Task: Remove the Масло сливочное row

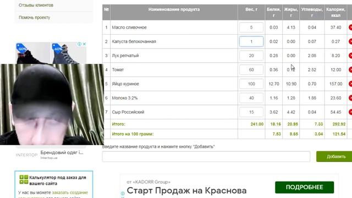Action: 350,28
